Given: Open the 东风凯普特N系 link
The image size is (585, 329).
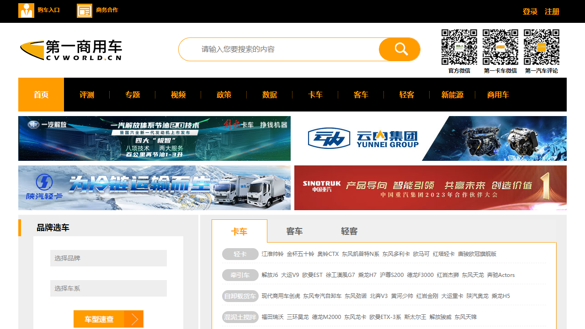Looking at the screenshot, I should tap(361, 254).
